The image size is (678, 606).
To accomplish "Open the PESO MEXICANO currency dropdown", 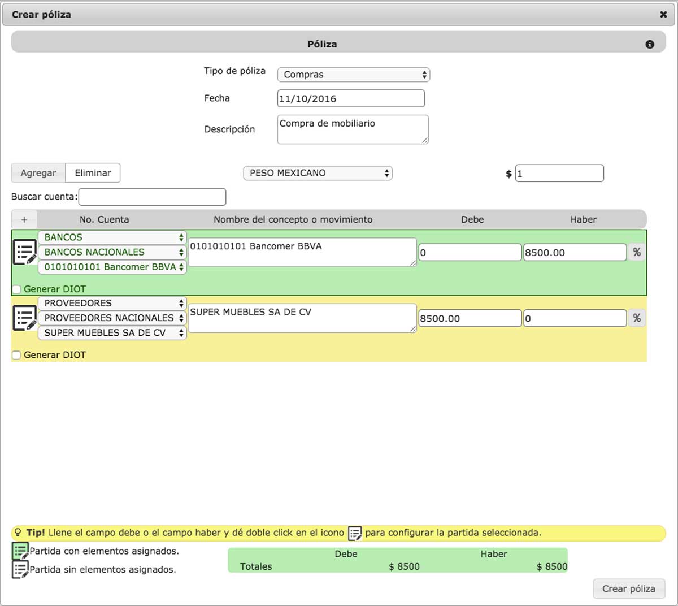I will point(318,173).
